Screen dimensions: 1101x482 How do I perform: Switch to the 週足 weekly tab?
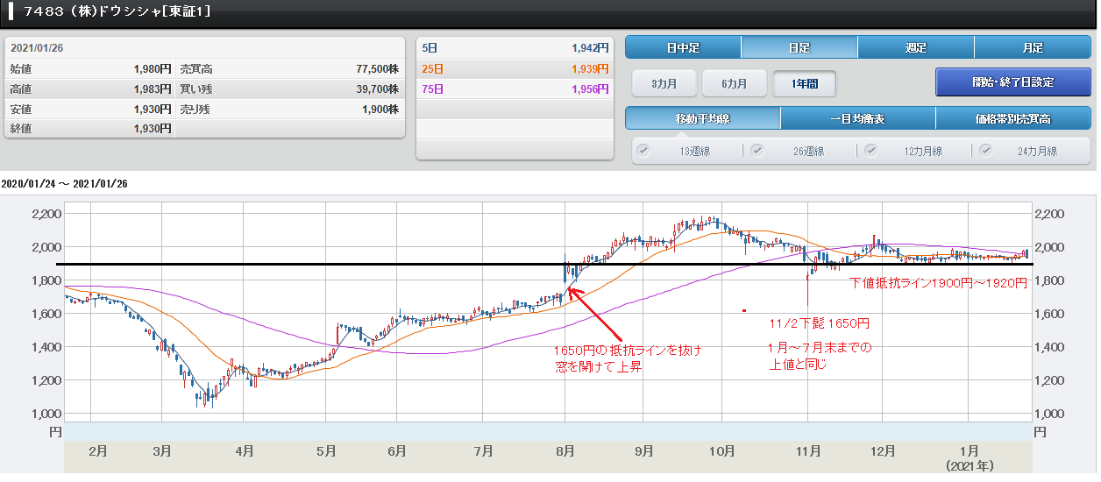[915, 47]
